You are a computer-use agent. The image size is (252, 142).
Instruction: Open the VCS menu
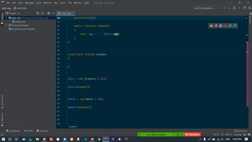70,3
